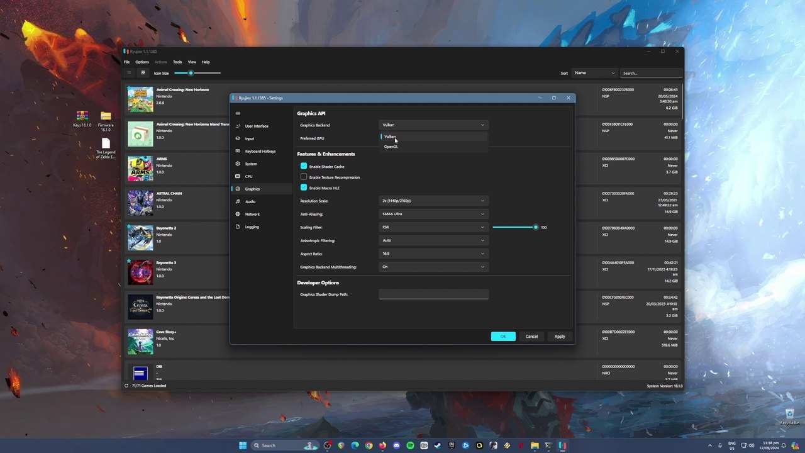Open Discord from the taskbar
The width and height of the screenshot is (805, 453).
point(396,445)
